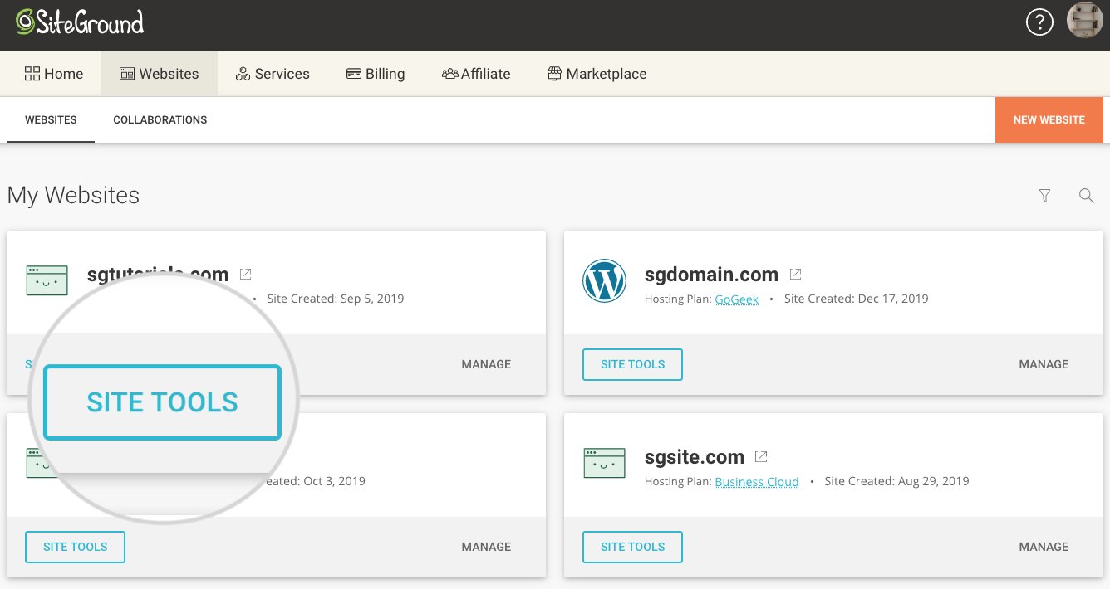
Task: Open SITE TOOLS for sgdomain.com
Action: click(632, 364)
